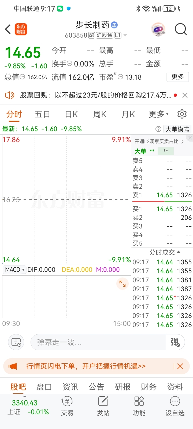Select the 股吧 tab
This screenshot has height=429, width=193.
tap(18, 387)
